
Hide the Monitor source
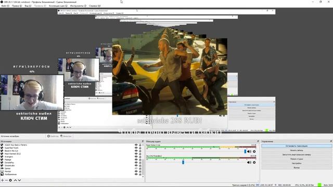pyautogui.click(x=136, y=171)
